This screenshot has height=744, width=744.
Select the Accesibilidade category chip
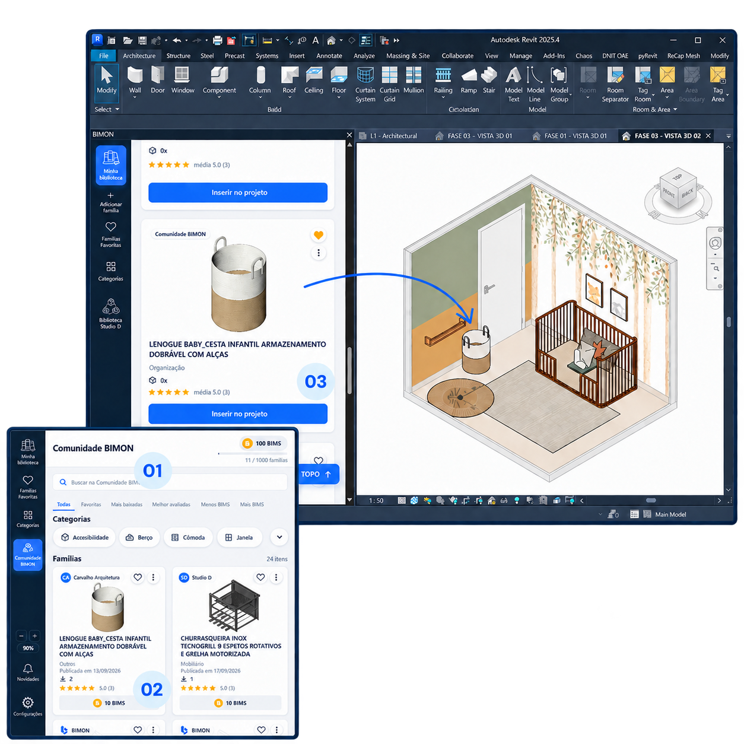pyautogui.click(x=85, y=538)
